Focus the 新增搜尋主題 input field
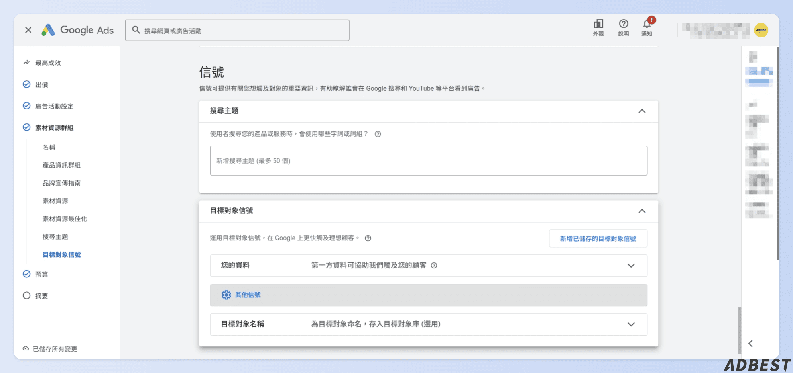The image size is (793, 373). point(429,161)
